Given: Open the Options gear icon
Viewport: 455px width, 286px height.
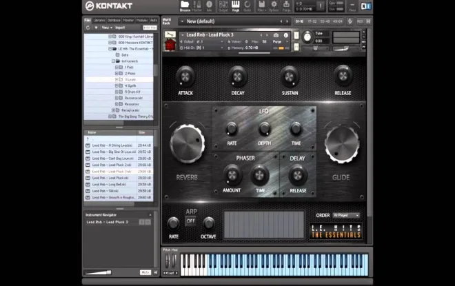Looking at the screenshot, I should 274,6.
